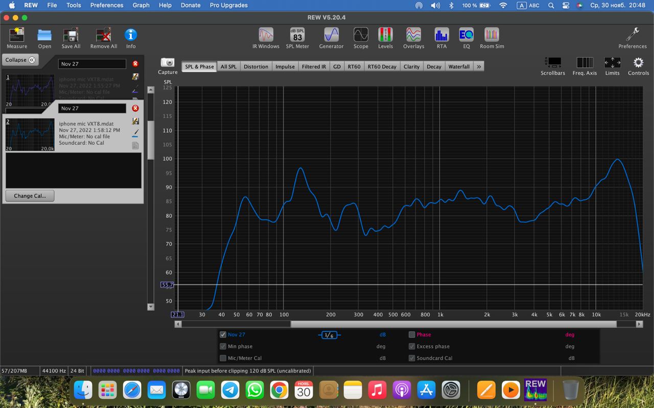
Task: Open graph Limits settings
Action: point(612,62)
